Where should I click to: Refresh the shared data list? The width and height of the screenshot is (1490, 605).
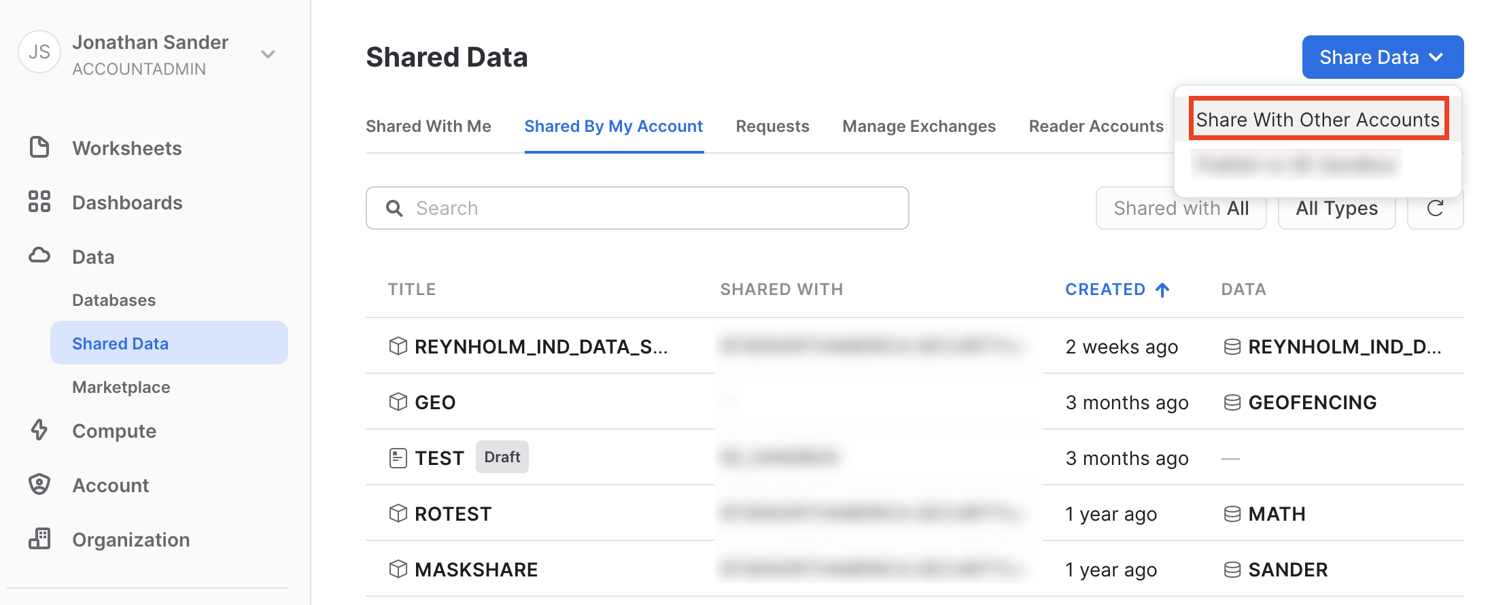pos(1435,208)
